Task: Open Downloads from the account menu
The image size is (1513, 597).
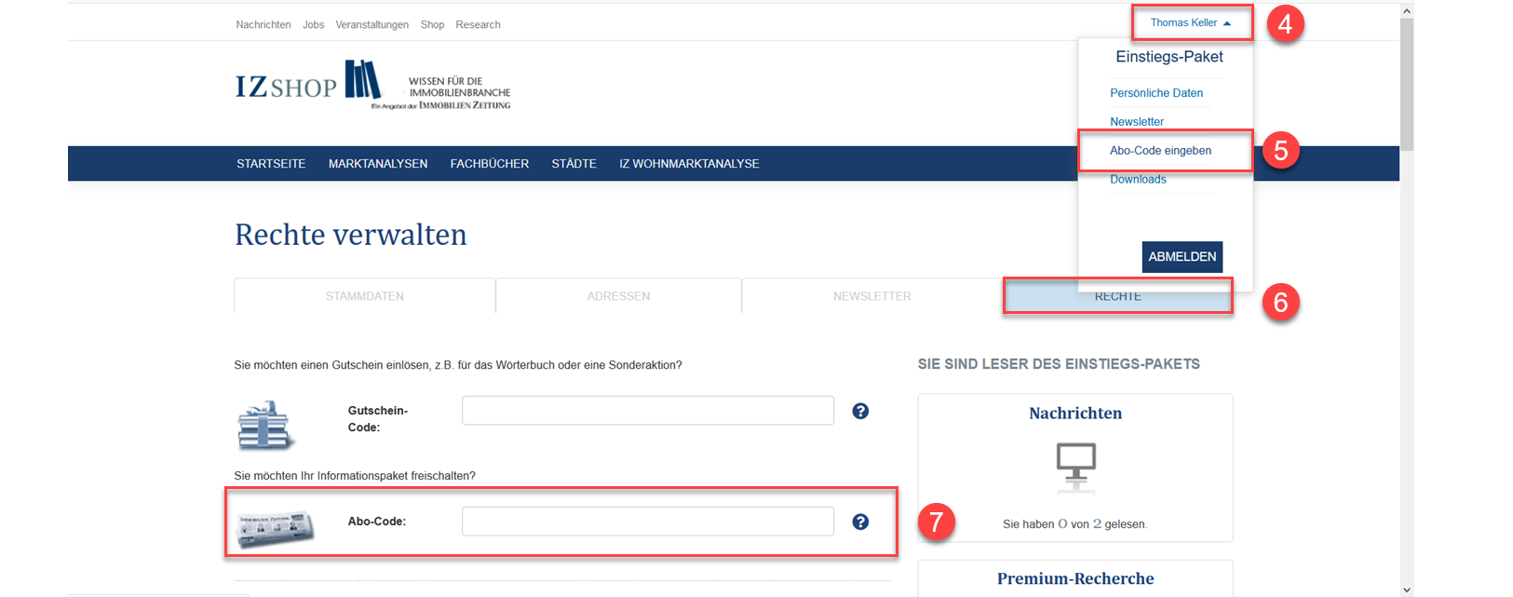Action: [1138, 180]
